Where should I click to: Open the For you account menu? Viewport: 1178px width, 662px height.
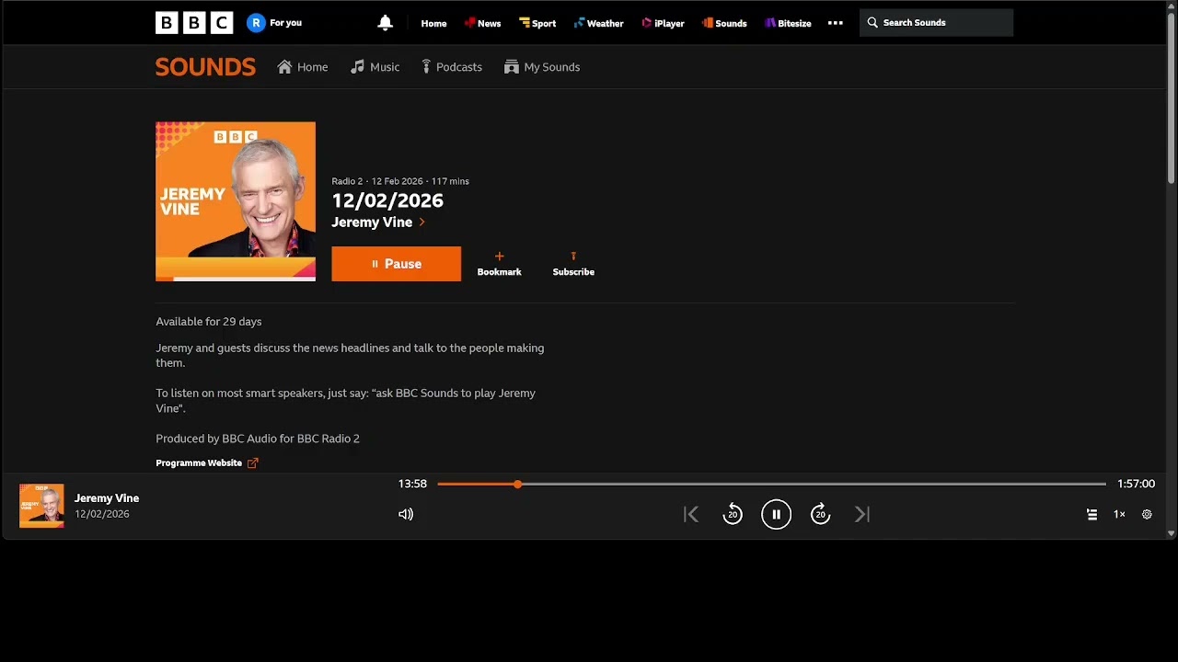[274, 23]
